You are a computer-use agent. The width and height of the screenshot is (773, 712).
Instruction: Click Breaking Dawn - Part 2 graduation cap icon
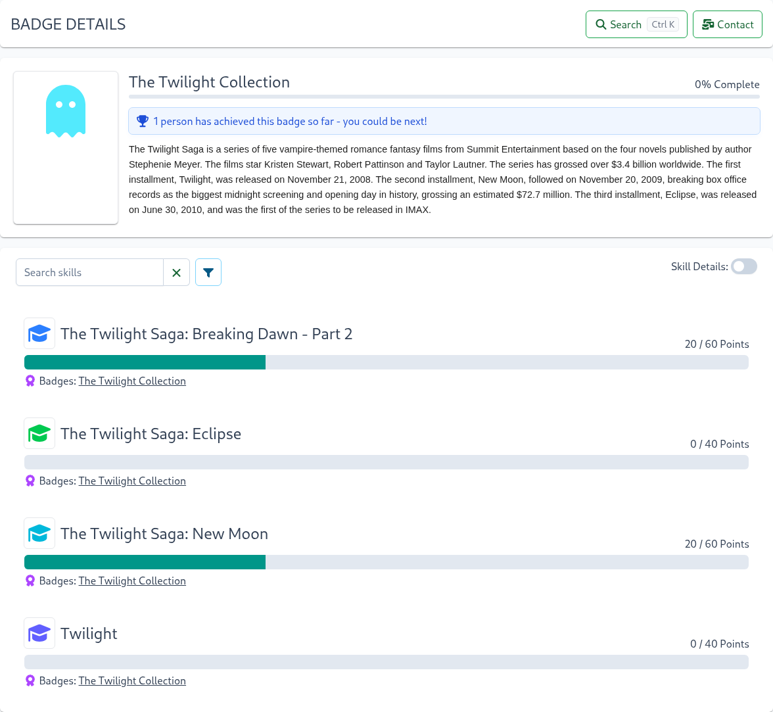tap(39, 333)
